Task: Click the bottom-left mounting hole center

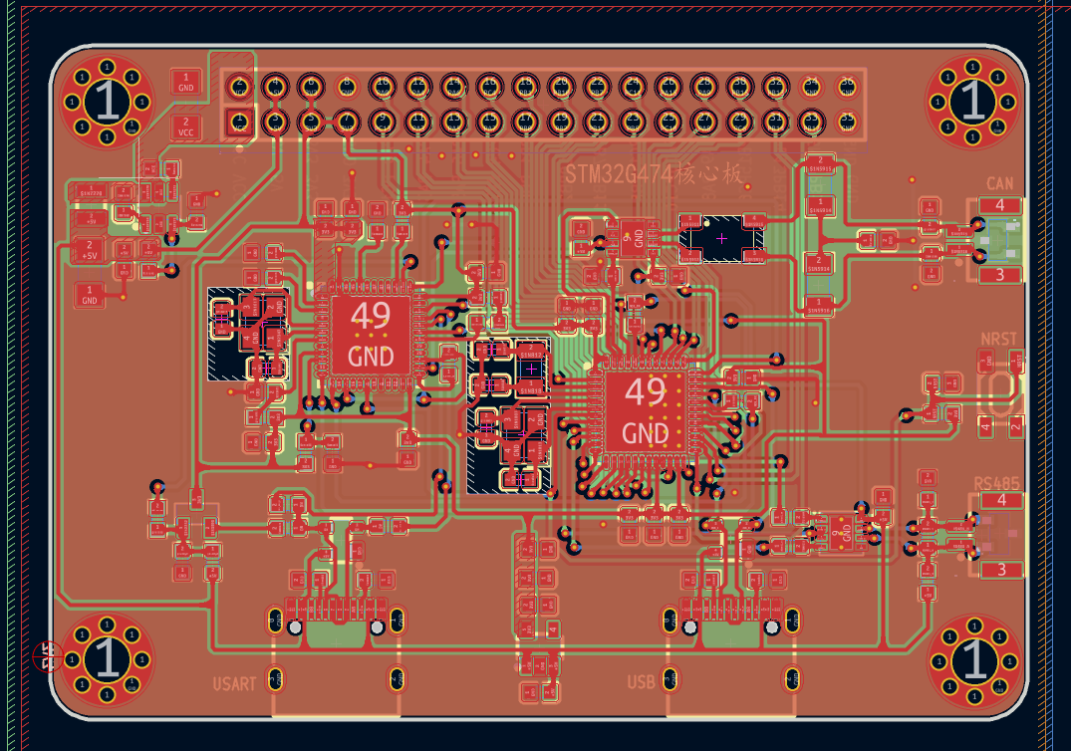Action: [107, 659]
